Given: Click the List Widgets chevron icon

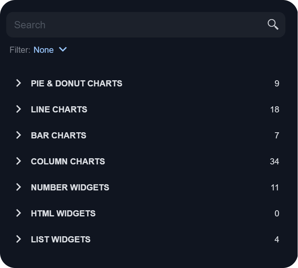Looking at the screenshot, I should click(18, 239).
